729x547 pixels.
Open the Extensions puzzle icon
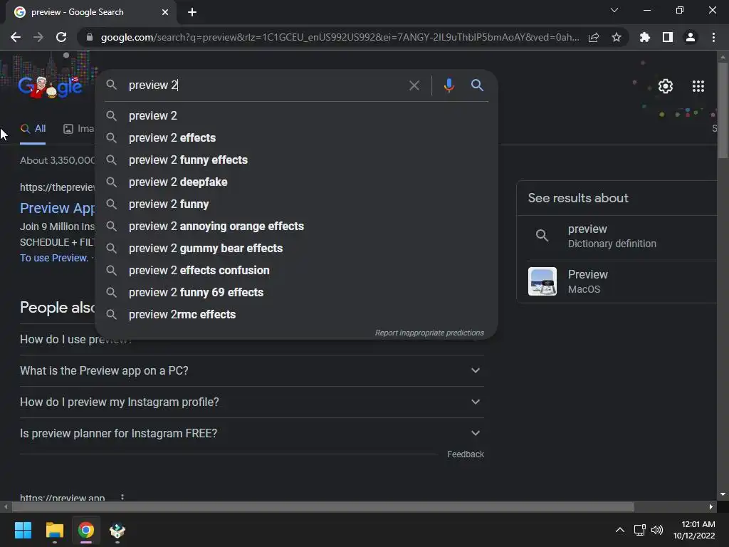point(645,37)
